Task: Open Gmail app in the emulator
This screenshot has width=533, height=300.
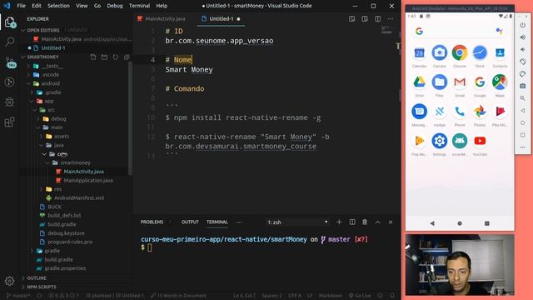Action: pos(460,82)
